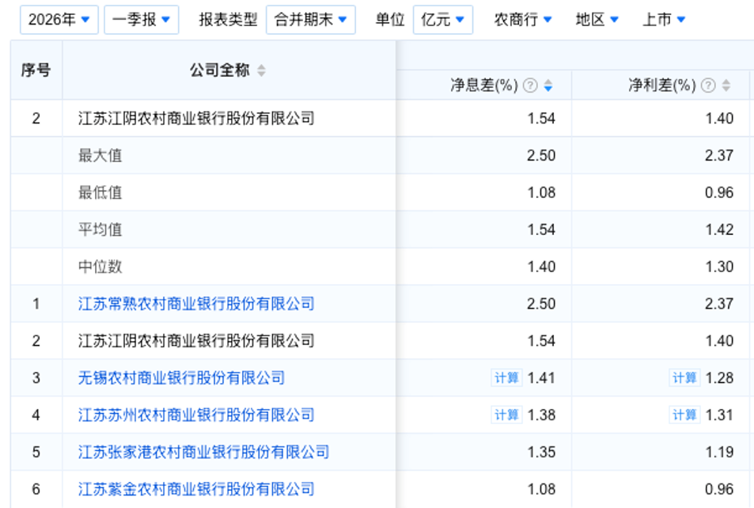
Task: Click 计算 tag beside 净利差 value 1.31
Action: click(684, 415)
